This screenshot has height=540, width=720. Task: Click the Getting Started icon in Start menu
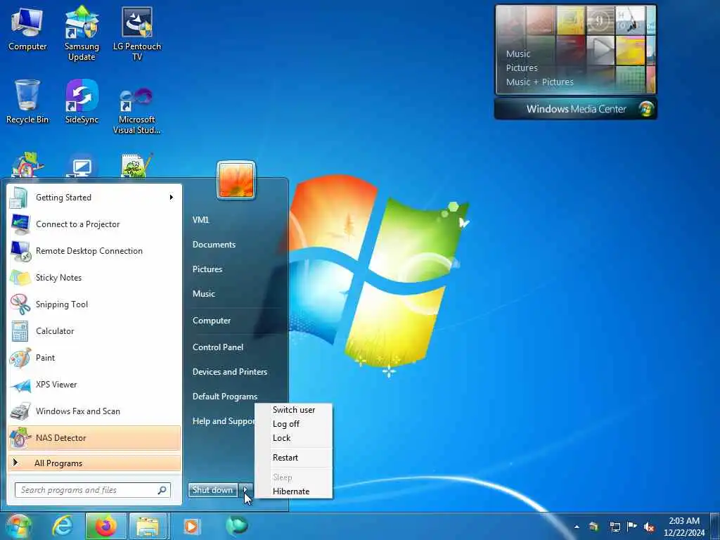[19, 198]
